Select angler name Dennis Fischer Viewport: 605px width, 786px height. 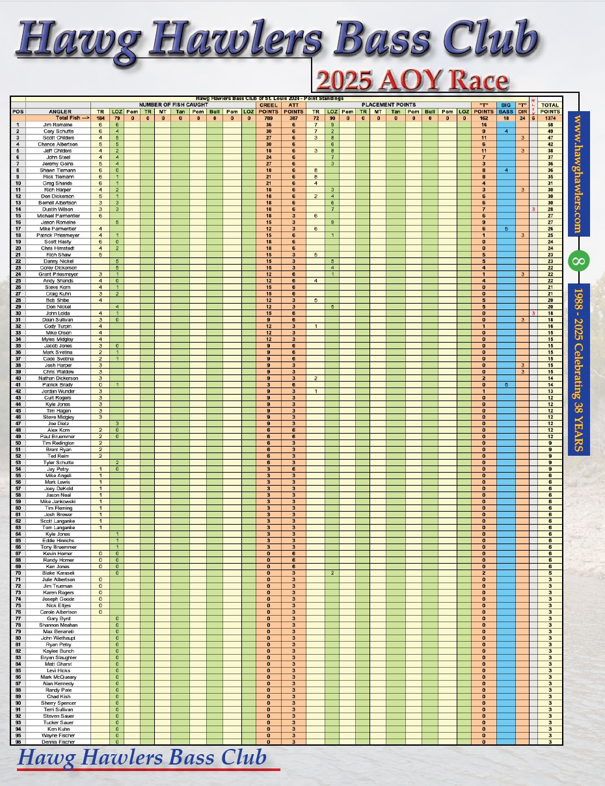pyautogui.click(x=58, y=742)
